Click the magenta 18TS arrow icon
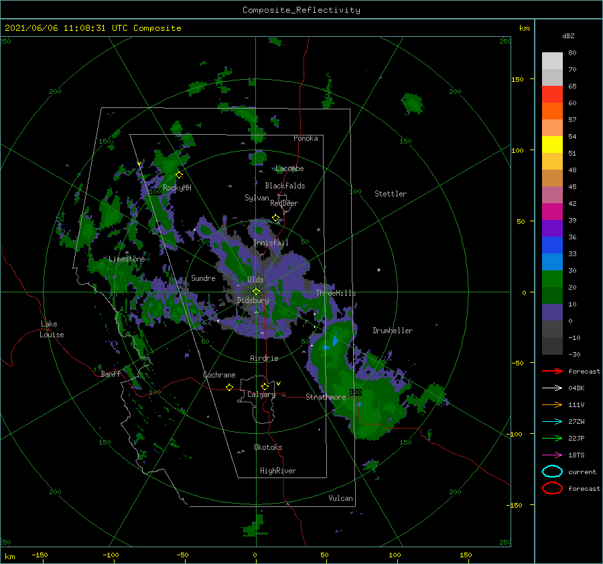The width and height of the screenshot is (603, 564). [552, 455]
